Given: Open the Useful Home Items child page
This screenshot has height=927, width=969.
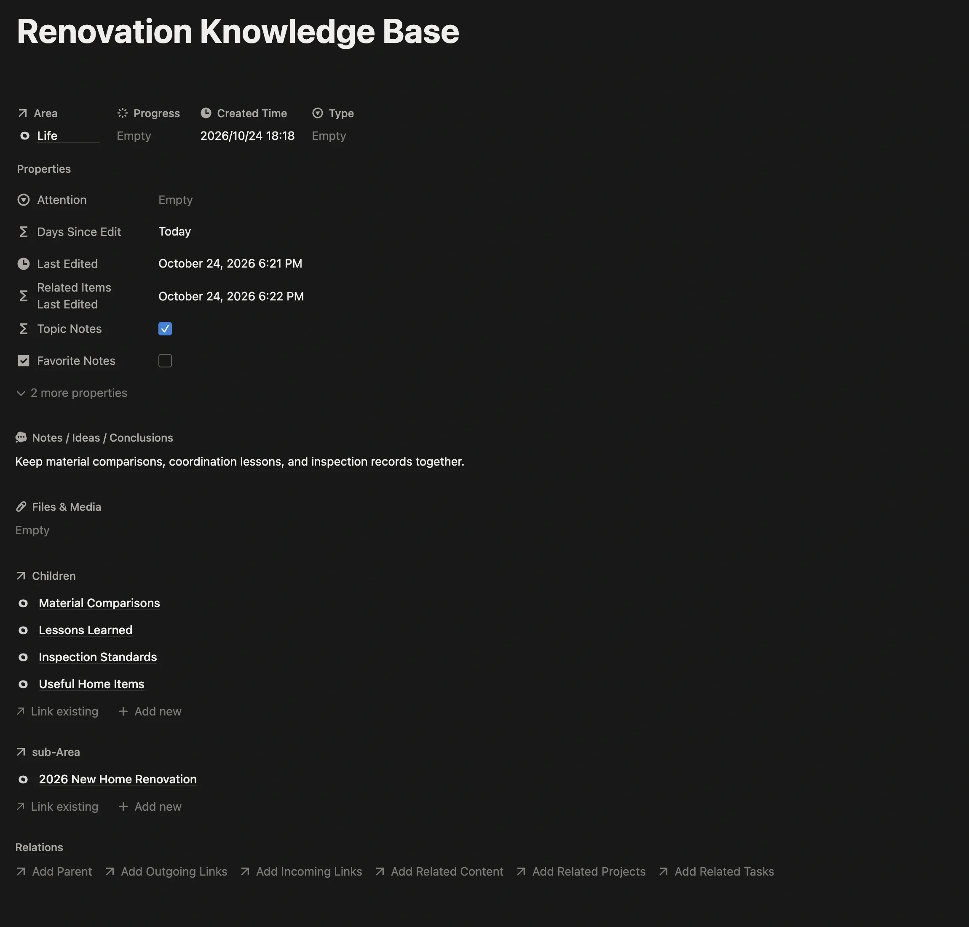Looking at the screenshot, I should click(x=91, y=684).
